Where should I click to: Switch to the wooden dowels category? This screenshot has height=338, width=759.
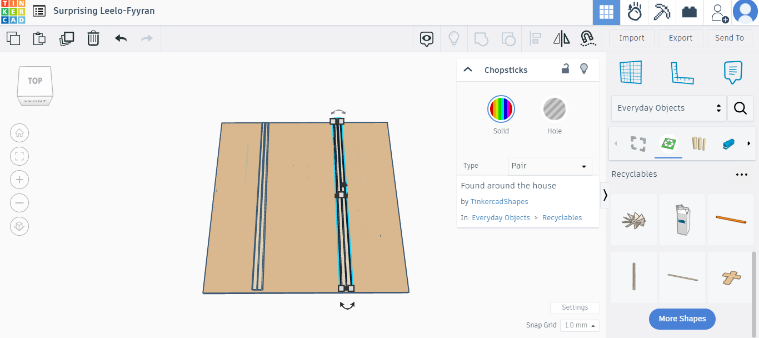click(698, 143)
